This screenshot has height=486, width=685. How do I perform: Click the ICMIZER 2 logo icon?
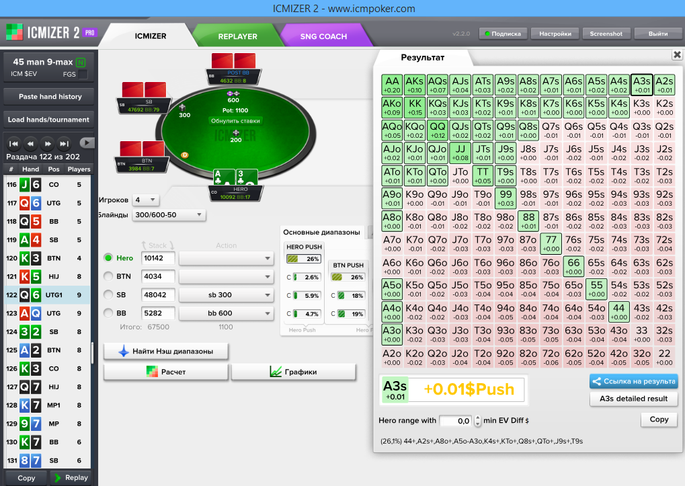tap(14, 32)
